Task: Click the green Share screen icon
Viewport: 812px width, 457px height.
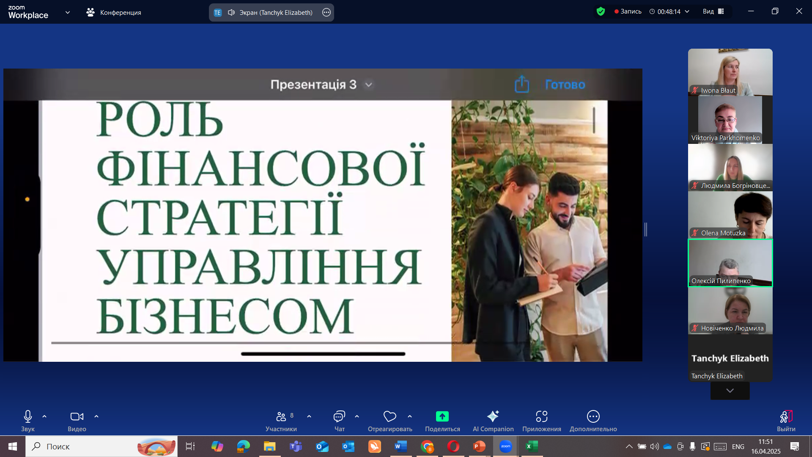Action: [442, 416]
